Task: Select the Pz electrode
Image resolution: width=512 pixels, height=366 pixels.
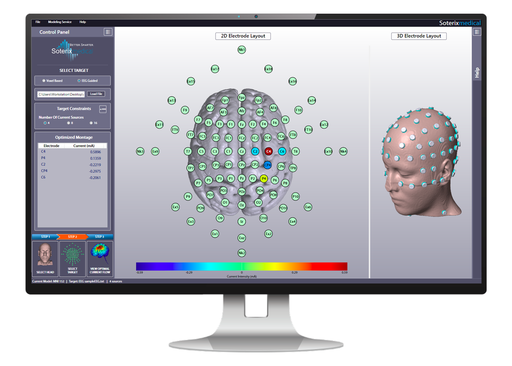Action: [242, 179]
